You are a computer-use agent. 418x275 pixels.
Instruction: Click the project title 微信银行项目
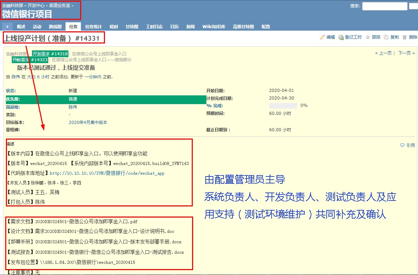(x=27, y=14)
